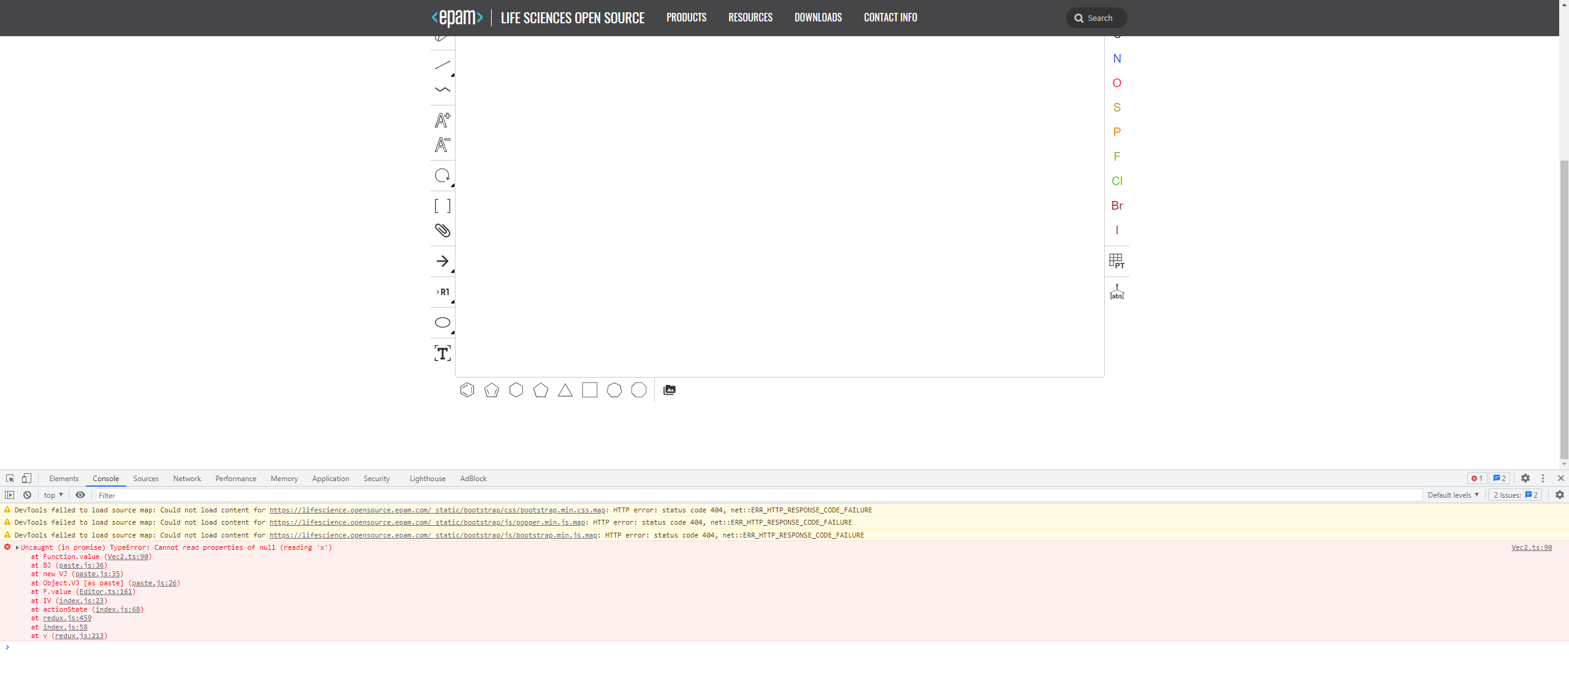Select the R-group R1 tool
This screenshot has height=692, width=1569.
442,292
